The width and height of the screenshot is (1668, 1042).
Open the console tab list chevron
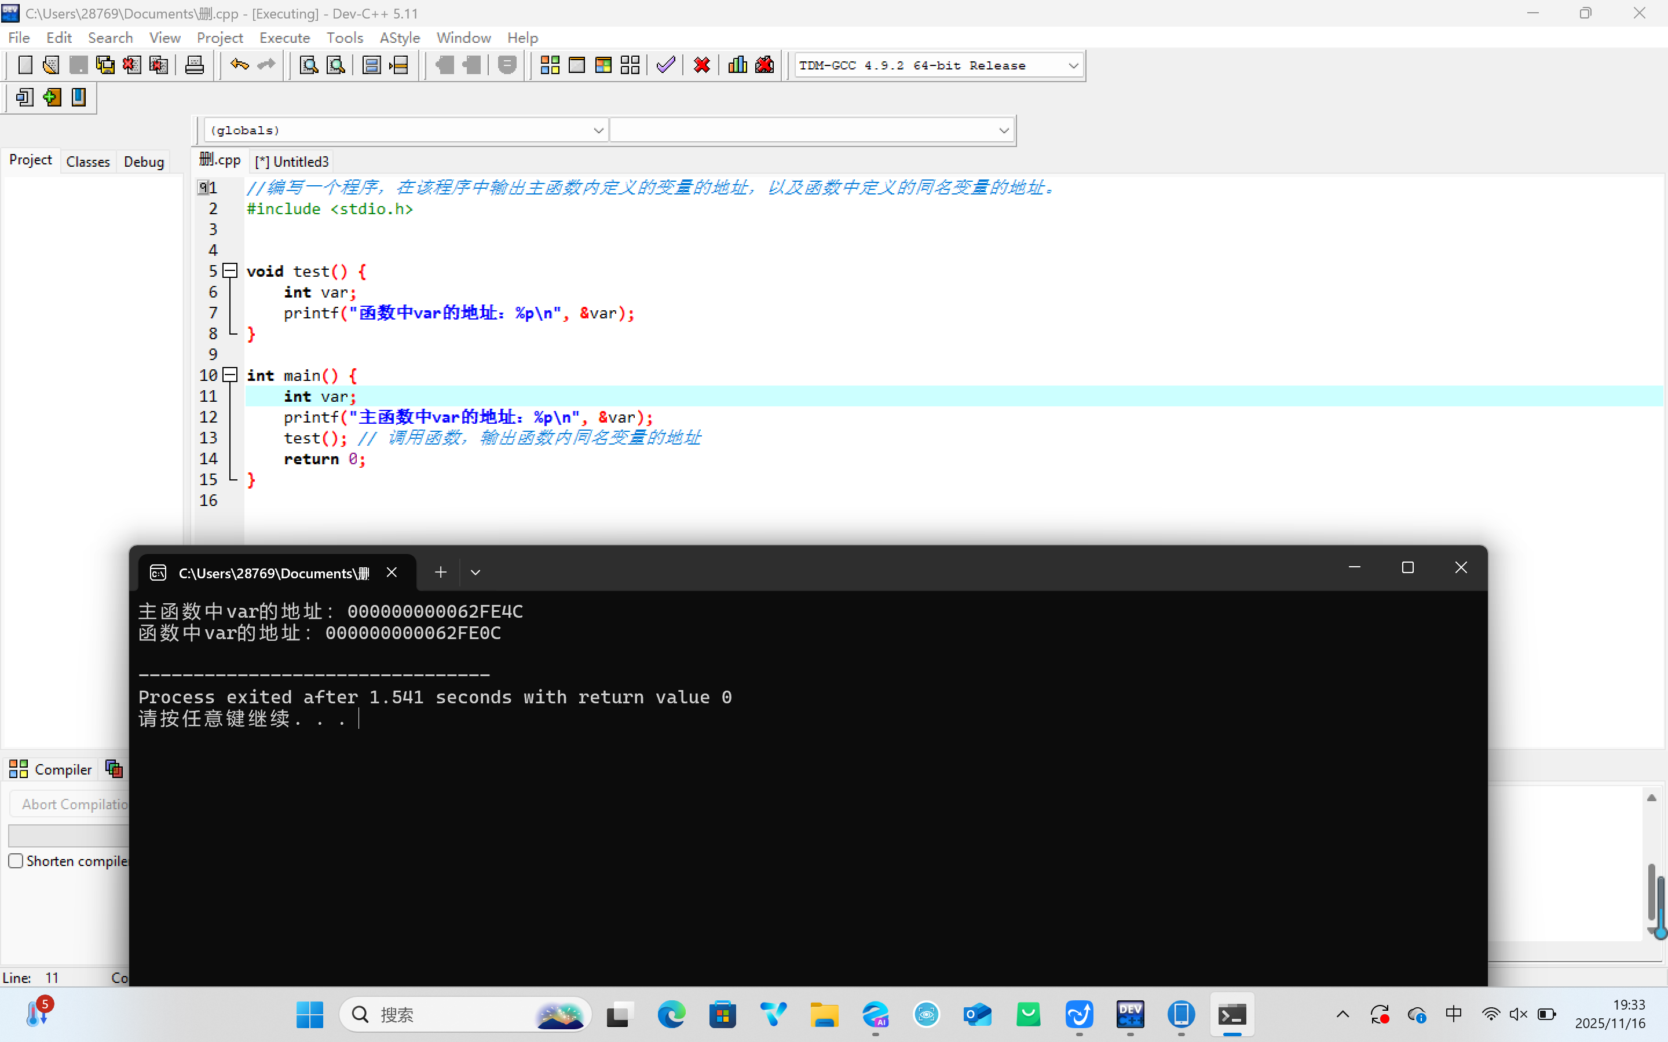click(475, 572)
